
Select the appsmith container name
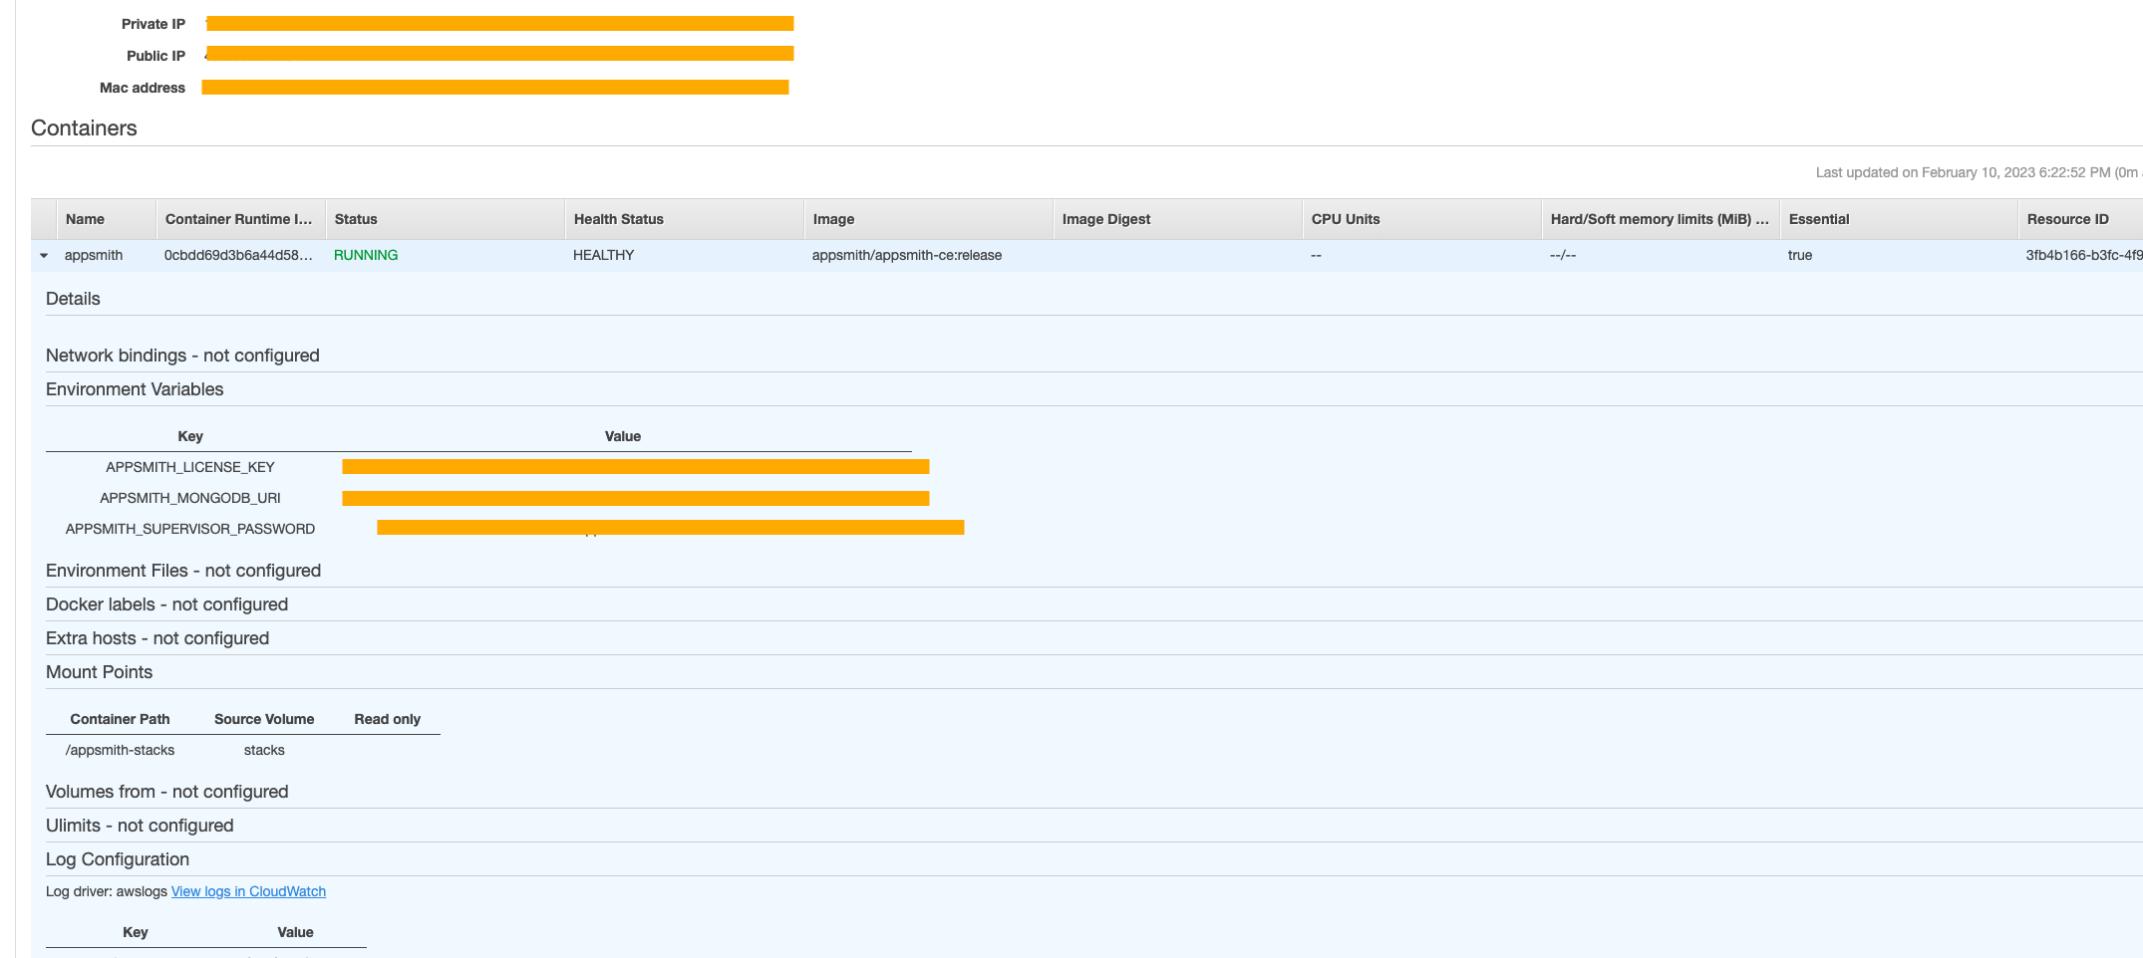coord(93,255)
